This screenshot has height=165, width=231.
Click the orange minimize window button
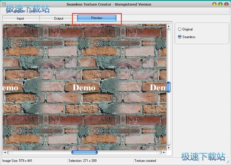pyautogui.click(x=215, y=4)
